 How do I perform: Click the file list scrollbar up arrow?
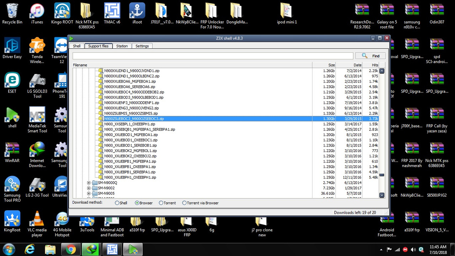point(382,71)
